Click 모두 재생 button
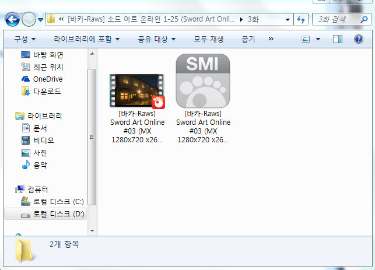The image size is (375, 270). pos(208,39)
